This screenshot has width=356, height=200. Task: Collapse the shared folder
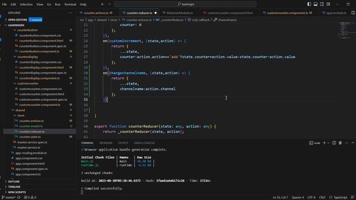tap(20, 110)
